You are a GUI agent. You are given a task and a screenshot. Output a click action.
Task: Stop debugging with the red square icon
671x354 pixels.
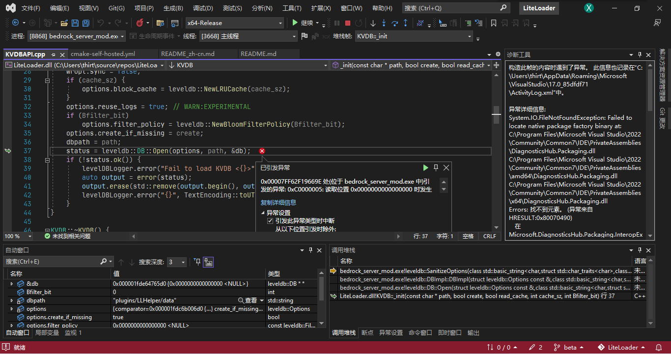pyautogui.click(x=348, y=23)
